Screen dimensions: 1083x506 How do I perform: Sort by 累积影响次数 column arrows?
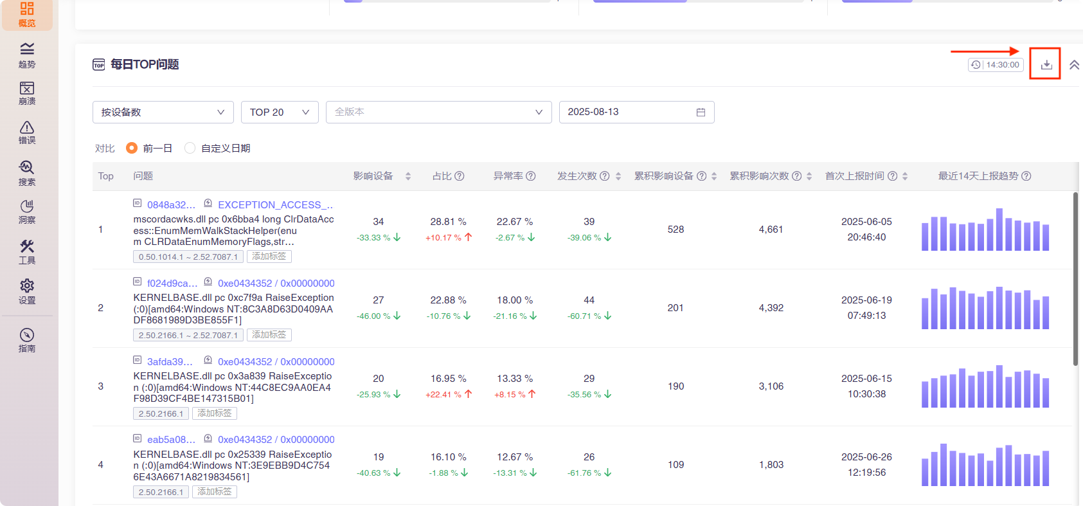tap(809, 176)
